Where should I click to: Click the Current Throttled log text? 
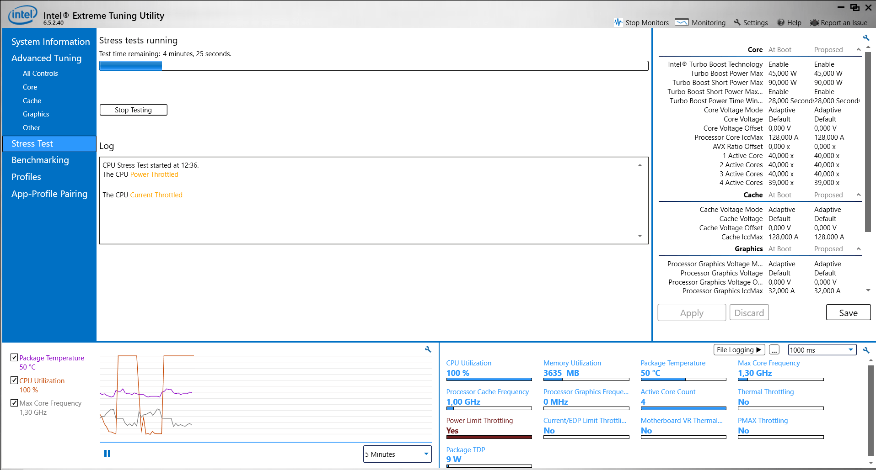pyautogui.click(x=156, y=195)
